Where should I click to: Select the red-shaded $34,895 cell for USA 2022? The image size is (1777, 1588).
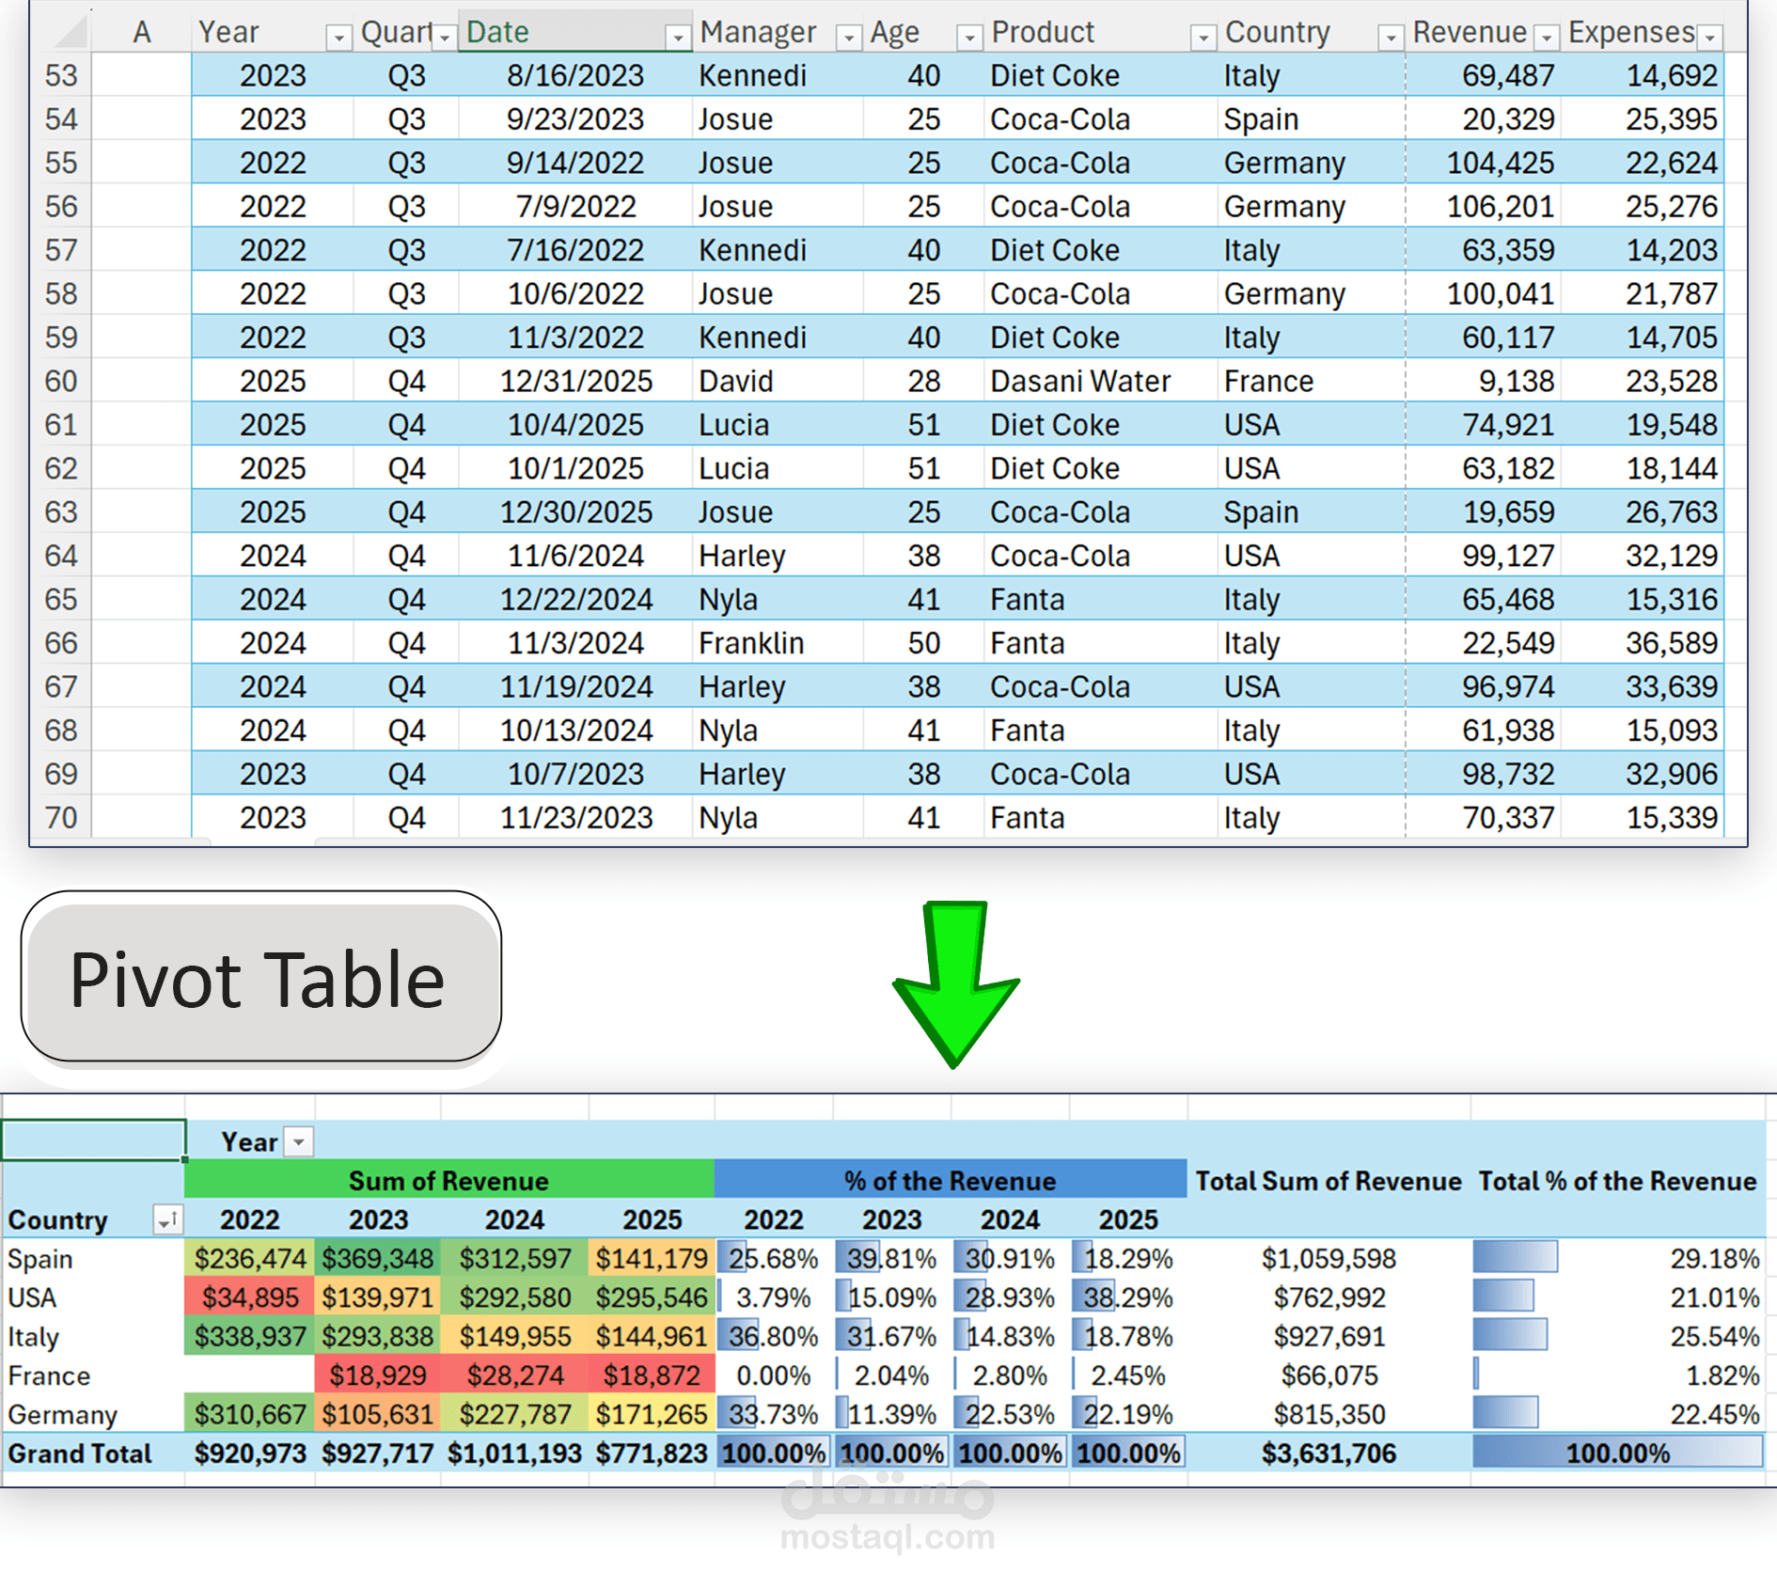(x=248, y=1297)
